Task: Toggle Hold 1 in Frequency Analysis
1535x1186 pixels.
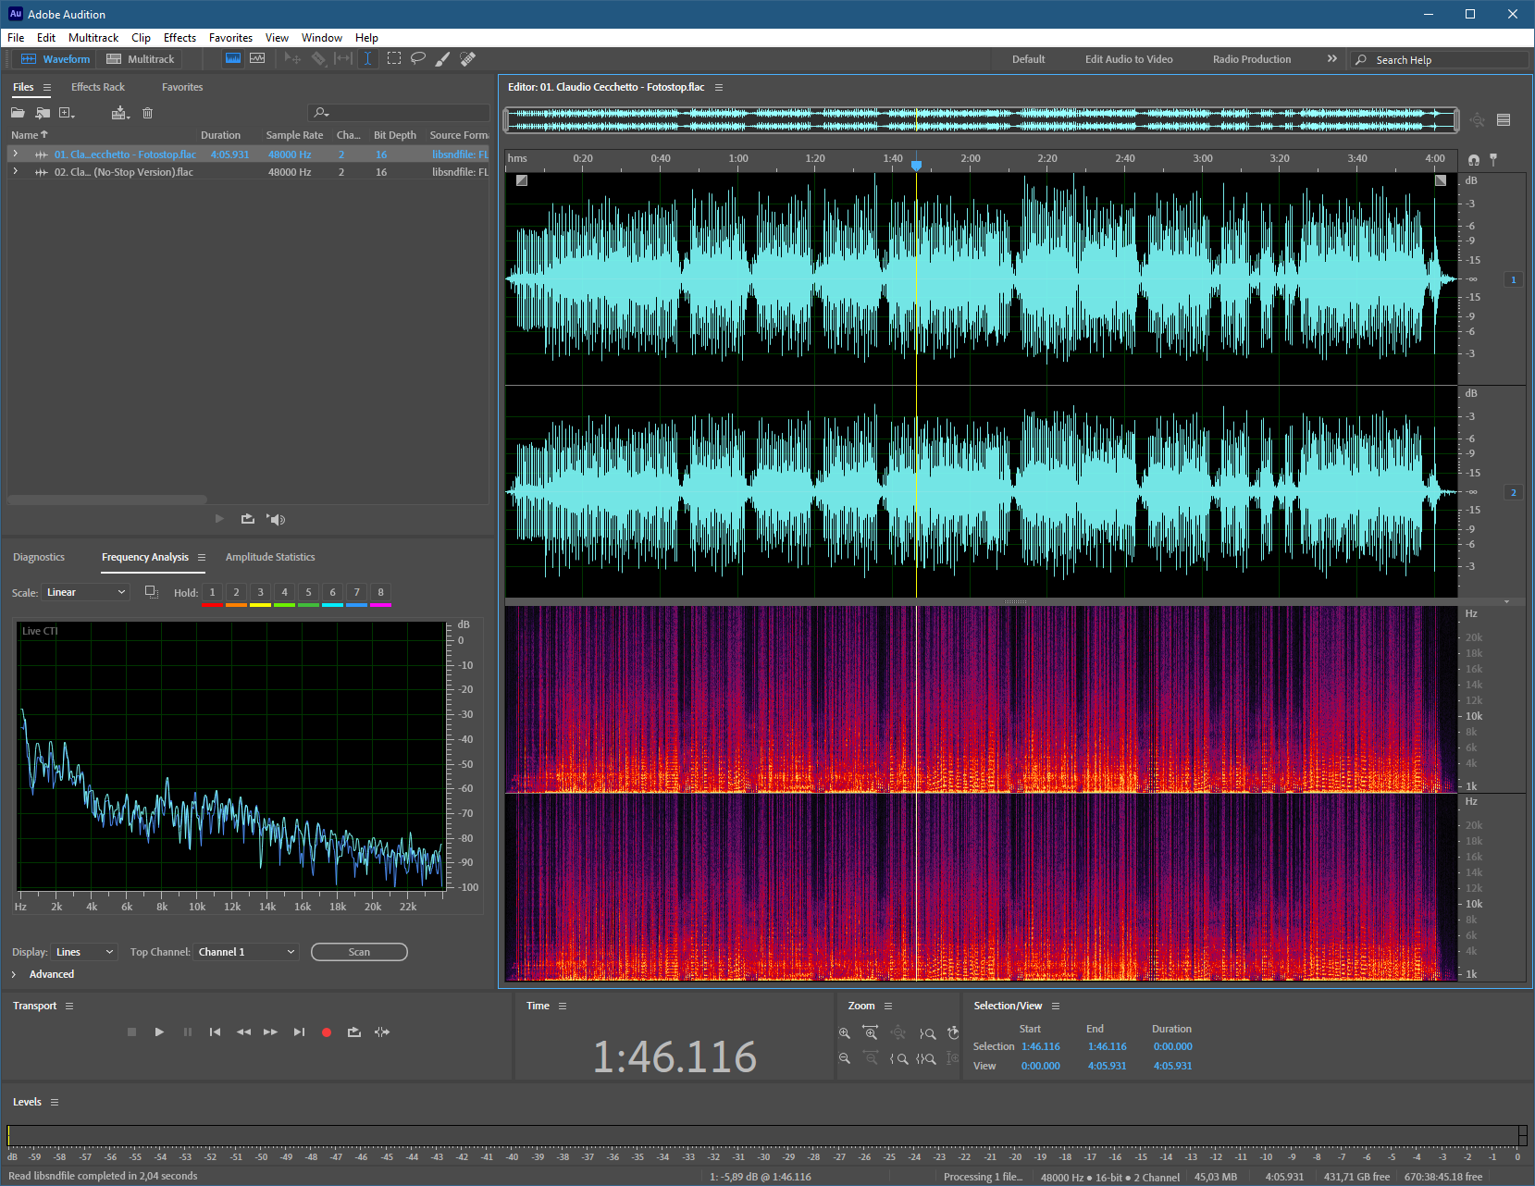Action: click(212, 592)
